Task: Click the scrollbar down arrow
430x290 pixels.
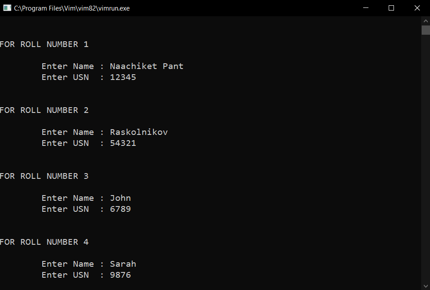Action: coord(426,285)
